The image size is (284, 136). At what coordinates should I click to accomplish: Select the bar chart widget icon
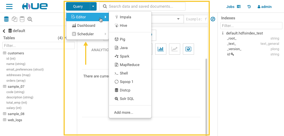(161, 49)
